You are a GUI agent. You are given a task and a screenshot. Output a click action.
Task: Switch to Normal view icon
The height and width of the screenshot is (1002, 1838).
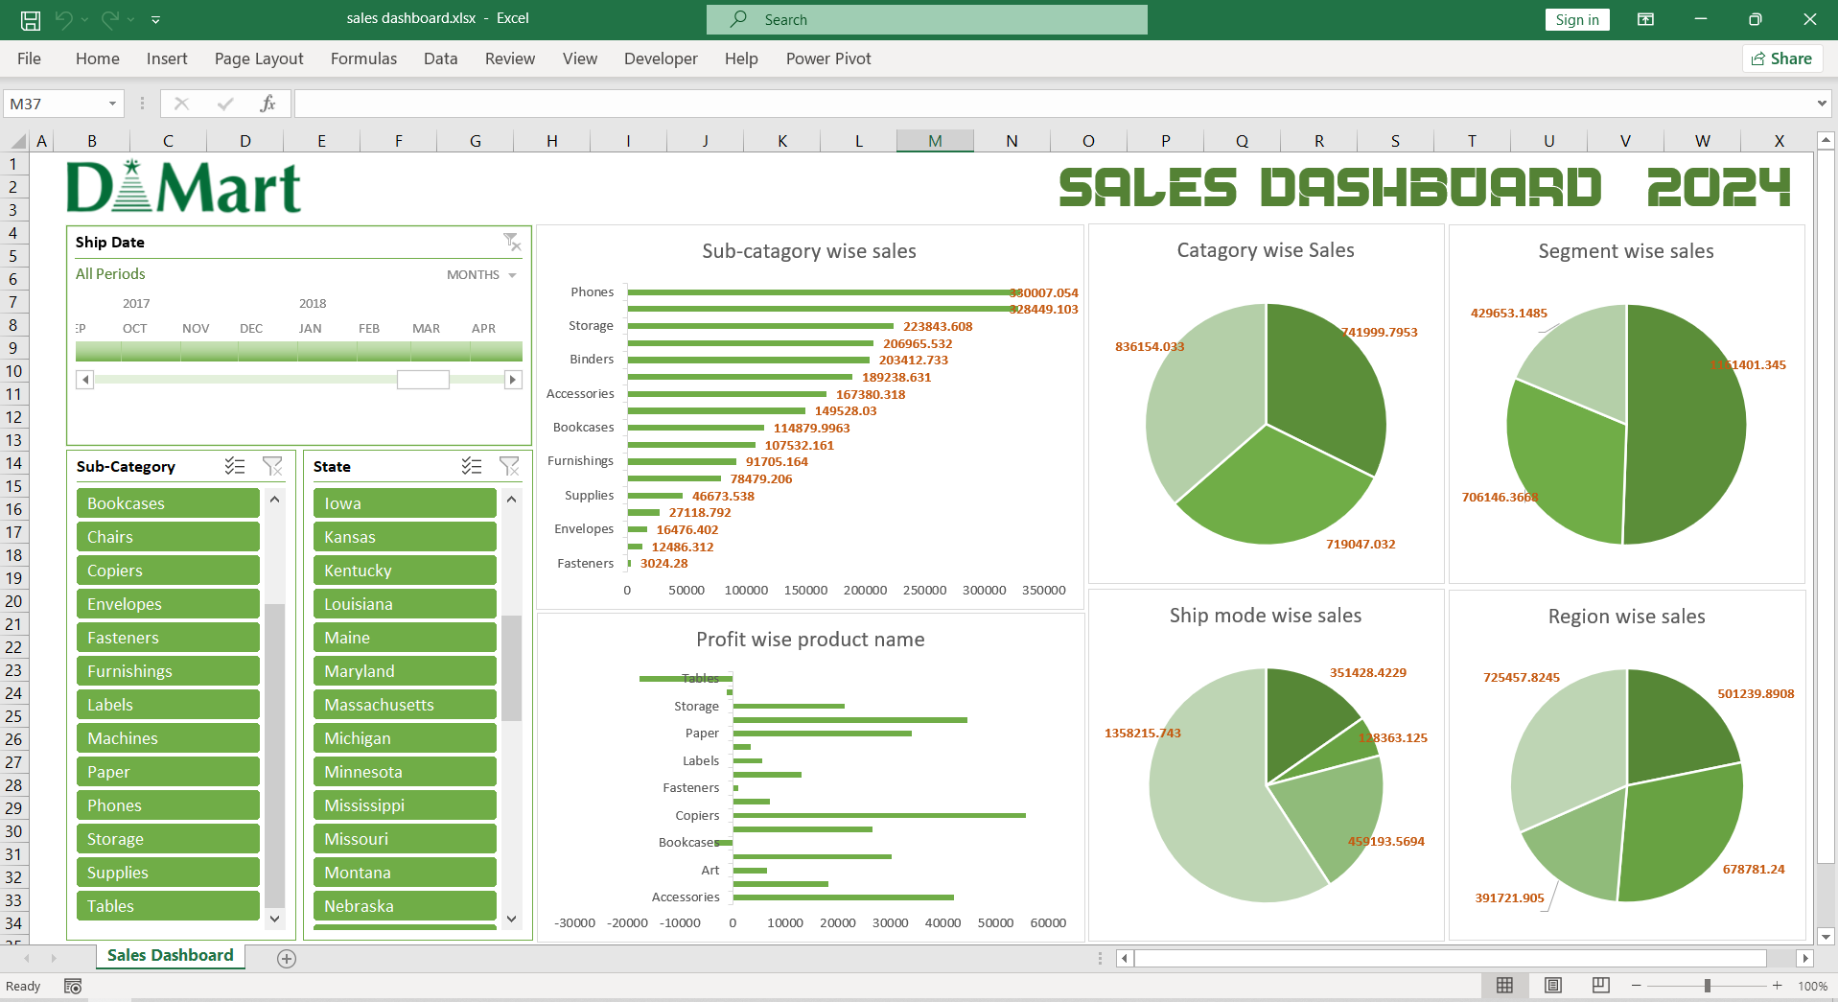coord(1504,986)
